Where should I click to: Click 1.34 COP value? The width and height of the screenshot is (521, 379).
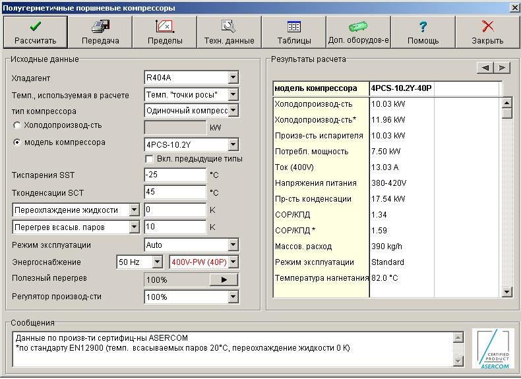point(379,215)
